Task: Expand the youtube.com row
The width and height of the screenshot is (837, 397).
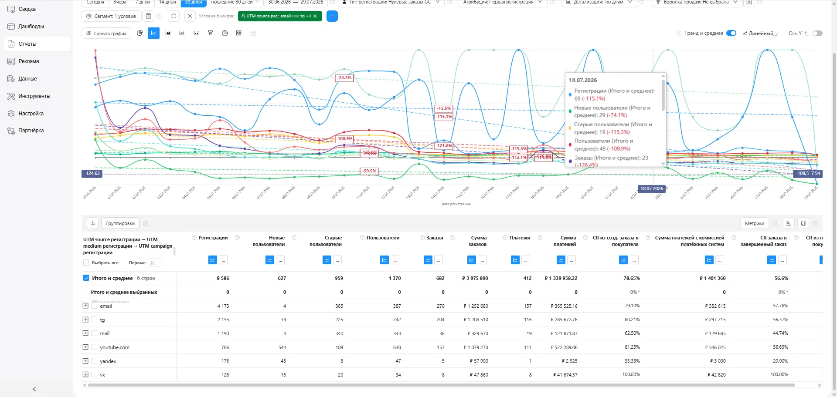Action: [x=85, y=347]
